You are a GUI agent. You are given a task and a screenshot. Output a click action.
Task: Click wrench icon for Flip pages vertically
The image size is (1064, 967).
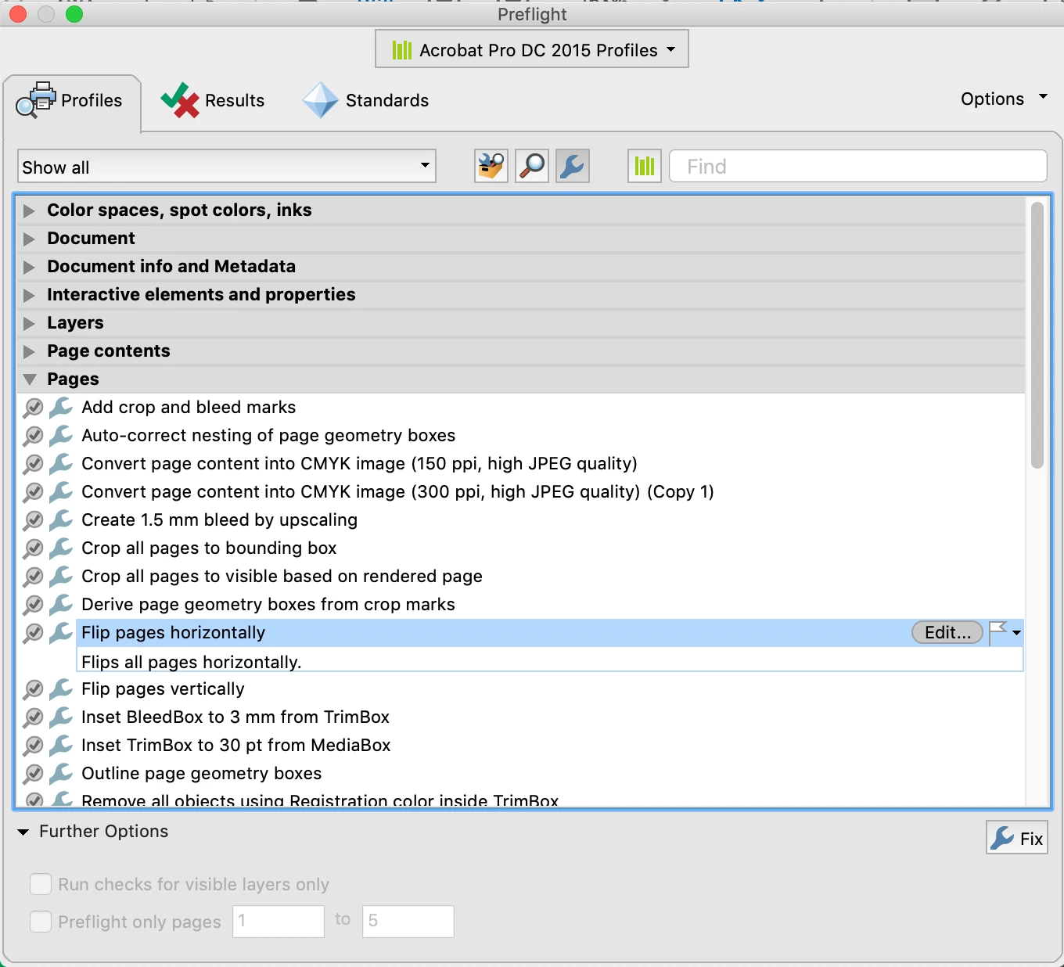coord(61,688)
